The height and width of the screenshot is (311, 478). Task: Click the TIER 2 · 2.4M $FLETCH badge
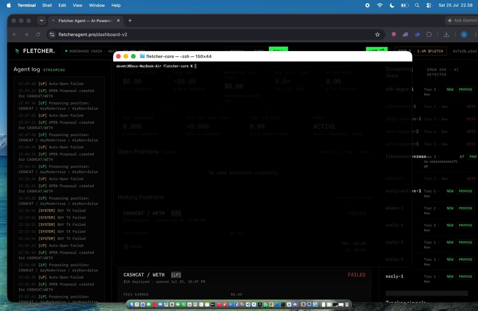[420, 51]
